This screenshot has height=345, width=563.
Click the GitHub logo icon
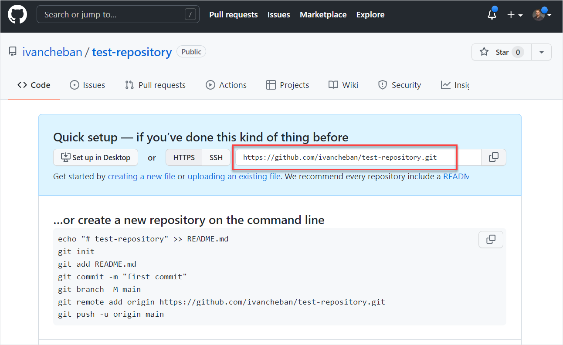pos(17,14)
